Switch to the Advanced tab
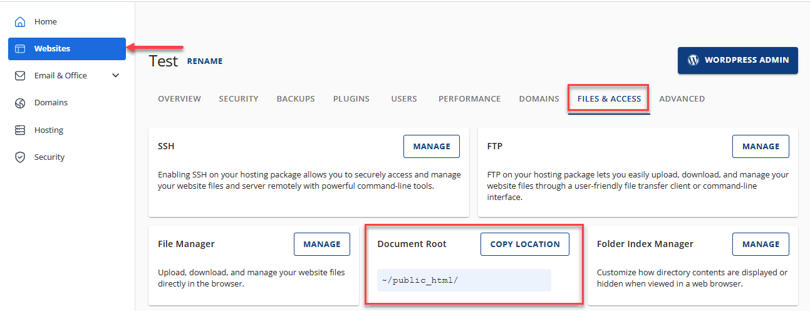This screenshot has width=810, height=311. tap(682, 99)
